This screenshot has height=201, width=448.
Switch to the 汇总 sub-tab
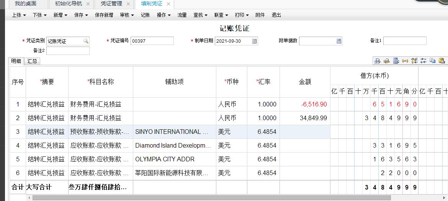point(32,61)
